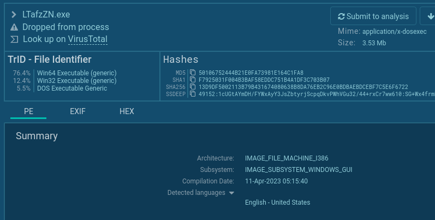Select the SHA1 hash string F7925031F004B3BAF58EDDC751B4A1DF3C703B07

[264, 80]
